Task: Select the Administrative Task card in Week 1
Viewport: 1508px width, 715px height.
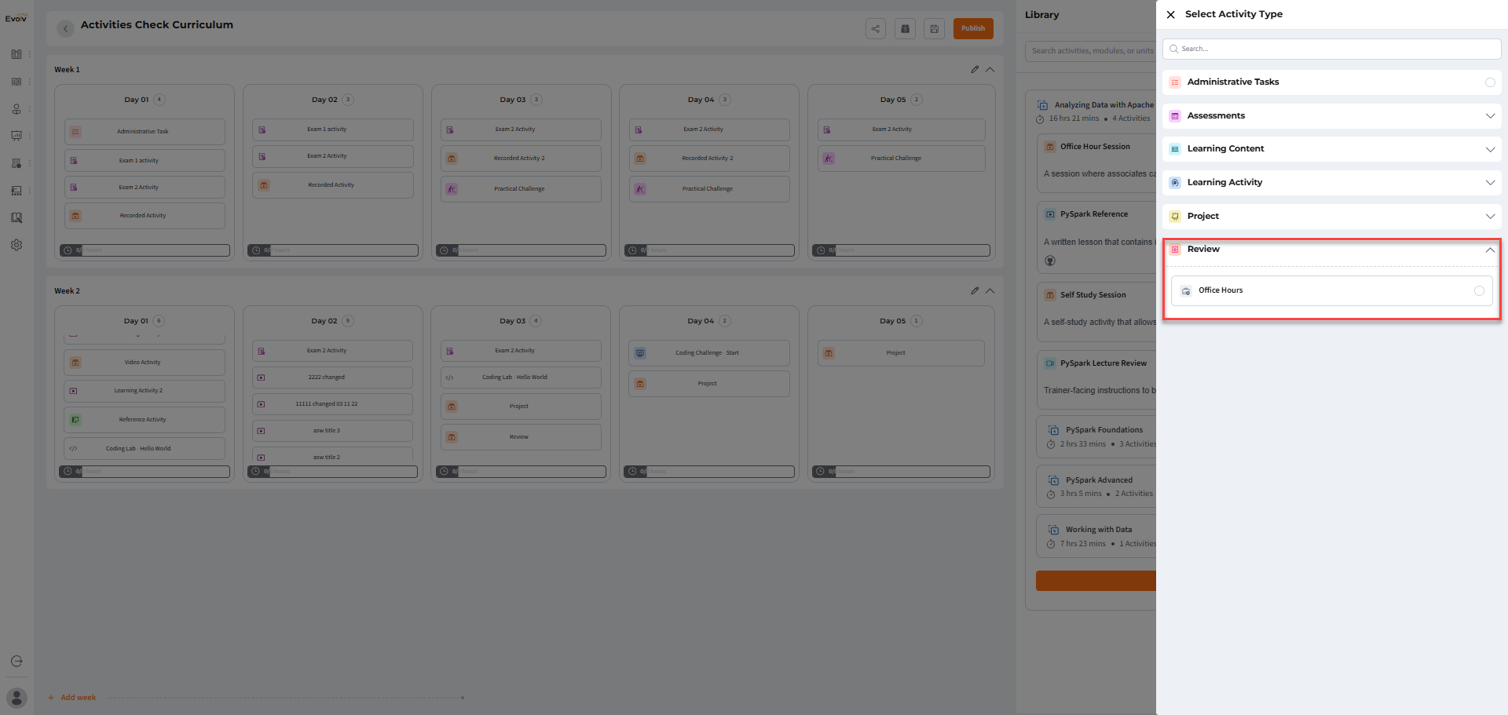Action: point(145,132)
